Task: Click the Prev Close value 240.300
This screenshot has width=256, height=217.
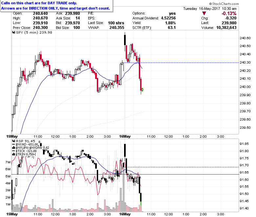Action: [x=40, y=28]
